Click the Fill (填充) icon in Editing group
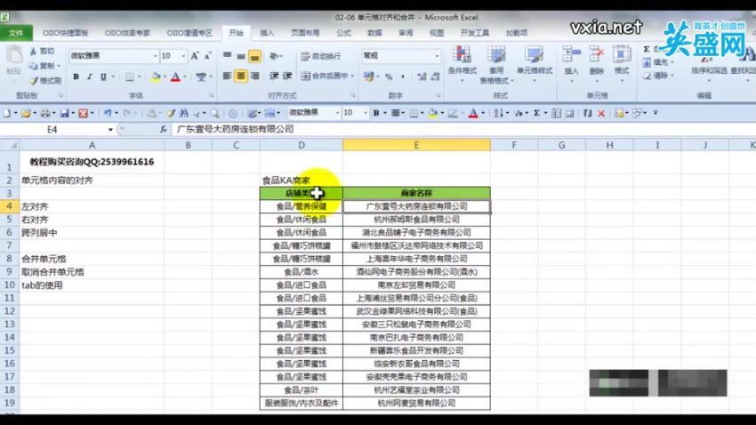 tap(647, 62)
